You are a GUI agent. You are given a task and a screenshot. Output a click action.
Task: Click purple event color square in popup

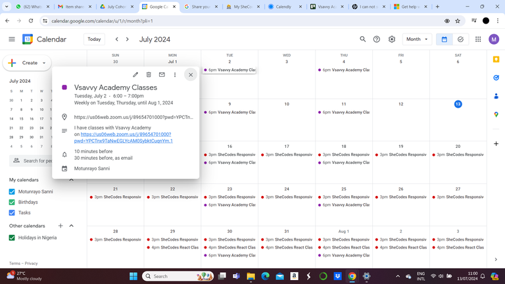coord(64,87)
